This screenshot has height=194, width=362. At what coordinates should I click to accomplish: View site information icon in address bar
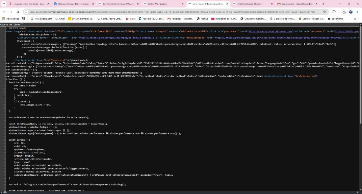(26, 12)
